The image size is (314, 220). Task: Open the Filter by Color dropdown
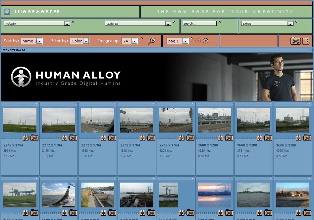point(79,41)
